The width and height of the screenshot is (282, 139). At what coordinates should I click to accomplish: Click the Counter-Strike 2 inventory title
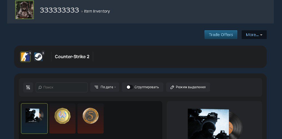point(72,57)
